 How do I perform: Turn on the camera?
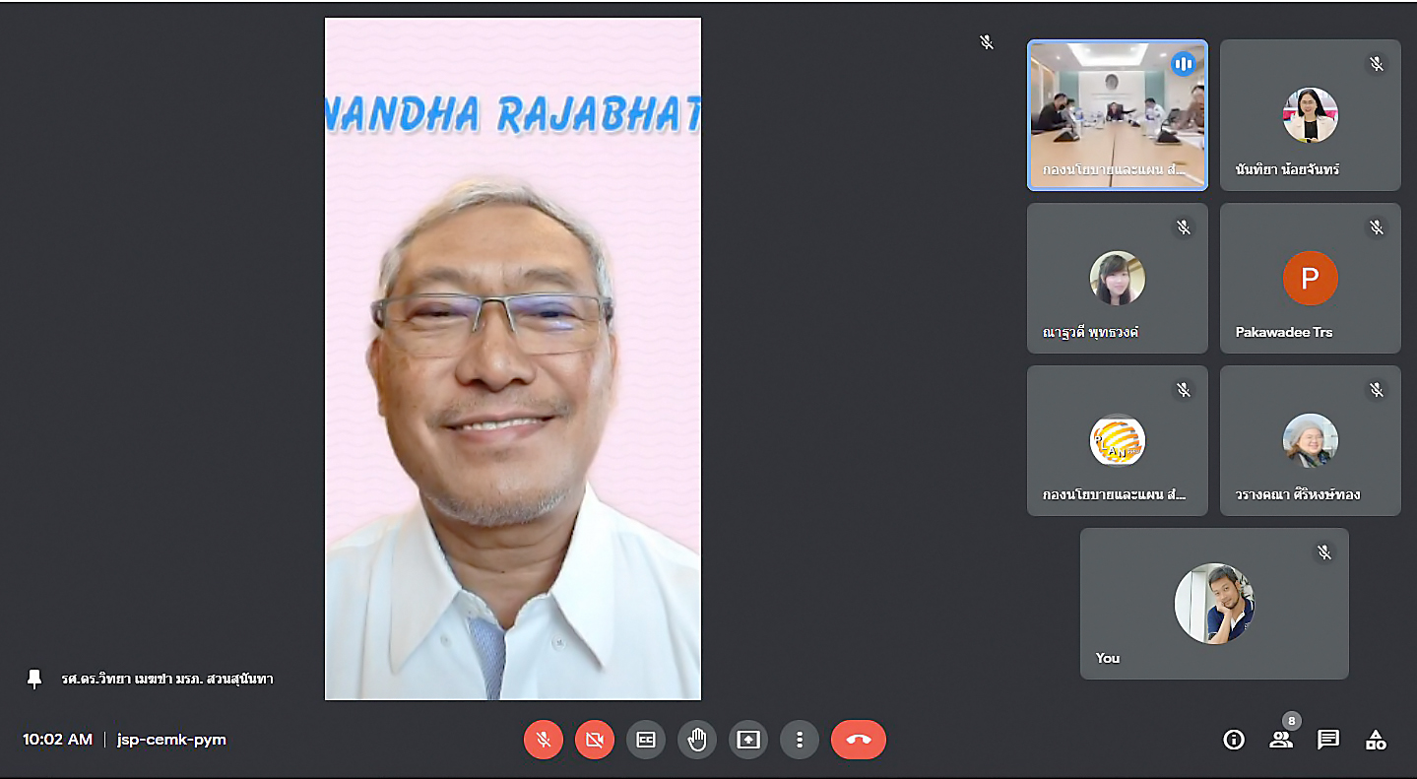click(x=595, y=740)
